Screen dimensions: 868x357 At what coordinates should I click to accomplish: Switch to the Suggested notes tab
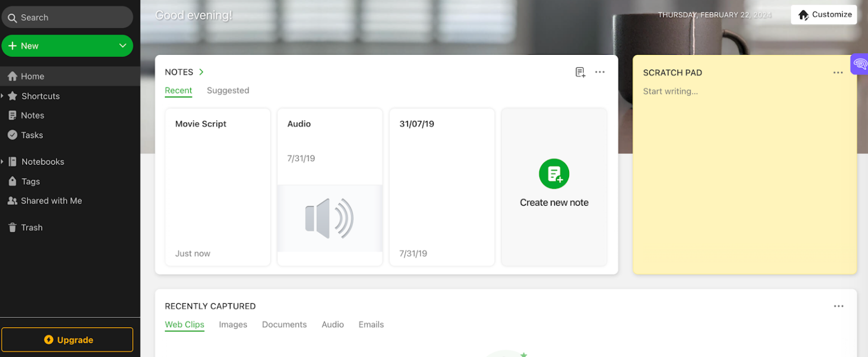(x=228, y=90)
